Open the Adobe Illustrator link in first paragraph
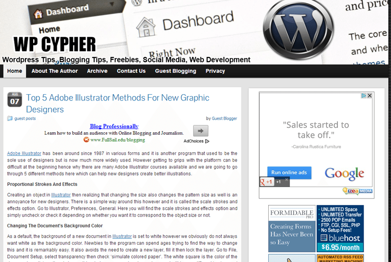 [x=24, y=153]
